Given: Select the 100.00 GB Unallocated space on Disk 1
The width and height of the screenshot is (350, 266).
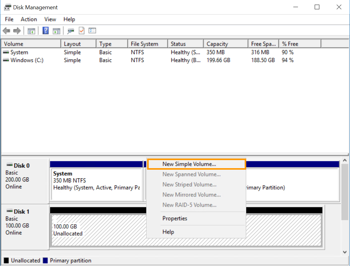Looking at the screenshot, I should click(93, 229).
